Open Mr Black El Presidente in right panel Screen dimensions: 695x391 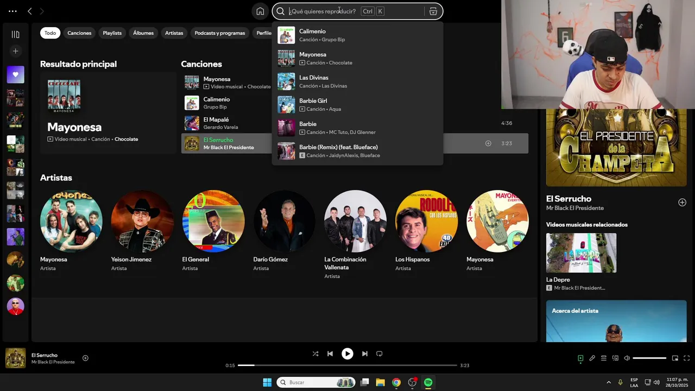coord(575,208)
